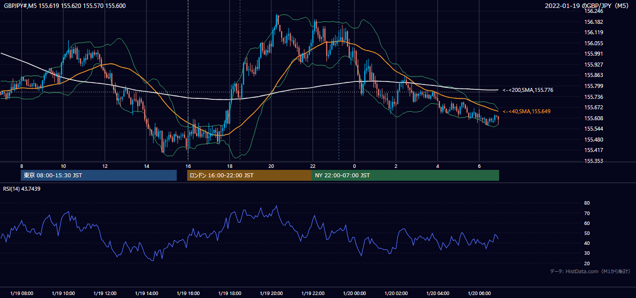636x298 pixels.
Task: Select the 東京 08:00-15:30 JST session bar
Action: tap(99, 175)
